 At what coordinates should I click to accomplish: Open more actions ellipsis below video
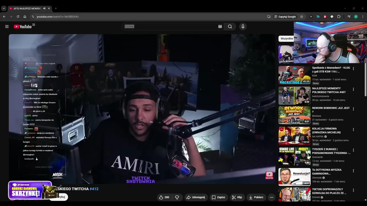pos(272,197)
